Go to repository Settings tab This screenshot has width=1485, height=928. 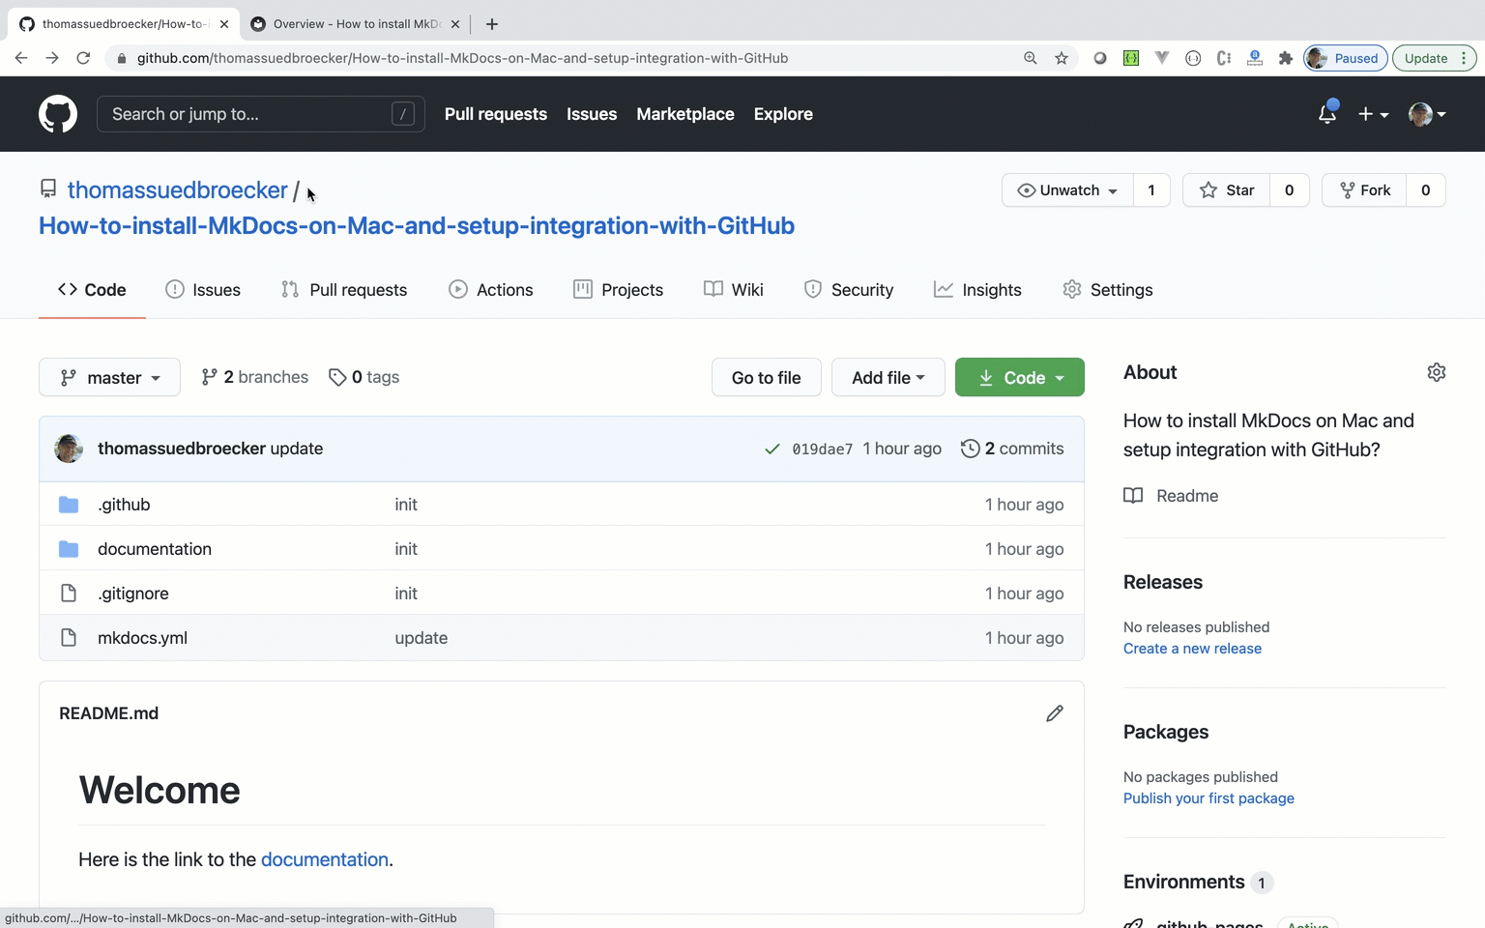[1108, 290]
